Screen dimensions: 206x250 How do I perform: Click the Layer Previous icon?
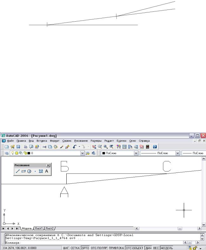coord(93,153)
